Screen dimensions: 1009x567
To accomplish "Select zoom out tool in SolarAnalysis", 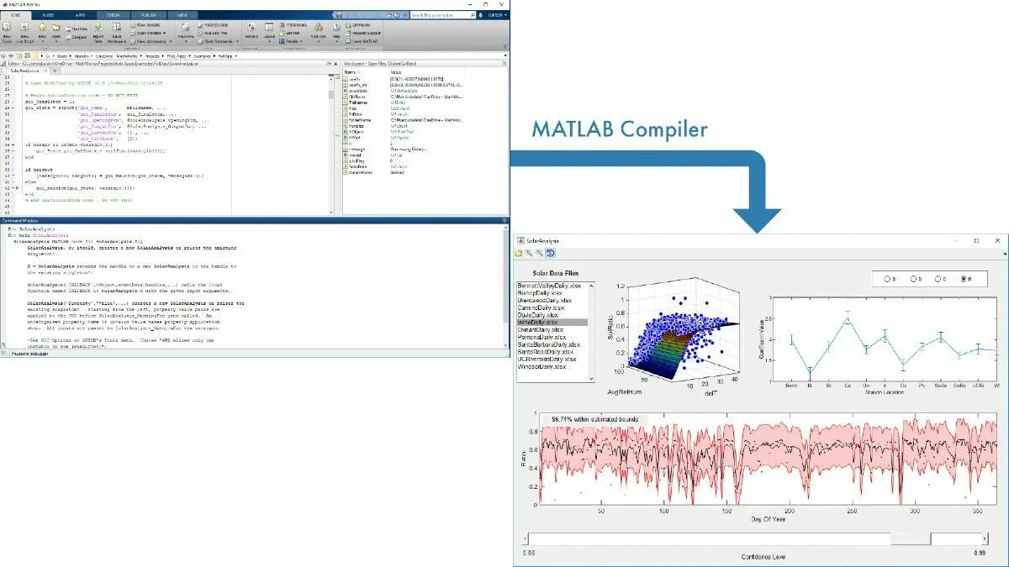I will (539, 253).
